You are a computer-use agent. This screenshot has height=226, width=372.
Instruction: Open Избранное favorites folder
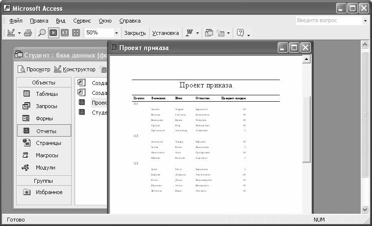[44, 192]
